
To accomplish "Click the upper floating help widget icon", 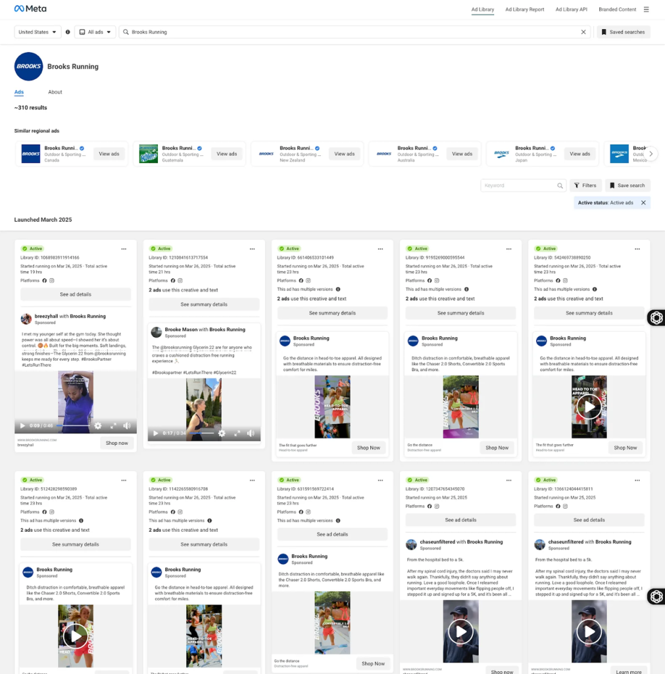I will click(x=656, y=318).
